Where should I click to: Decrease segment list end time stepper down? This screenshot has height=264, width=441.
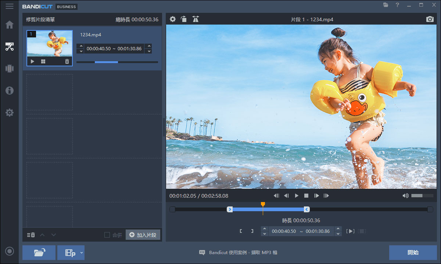[148, 51]
